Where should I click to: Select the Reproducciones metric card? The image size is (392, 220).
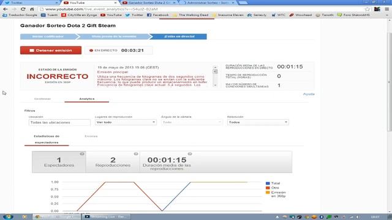point(113,161)
